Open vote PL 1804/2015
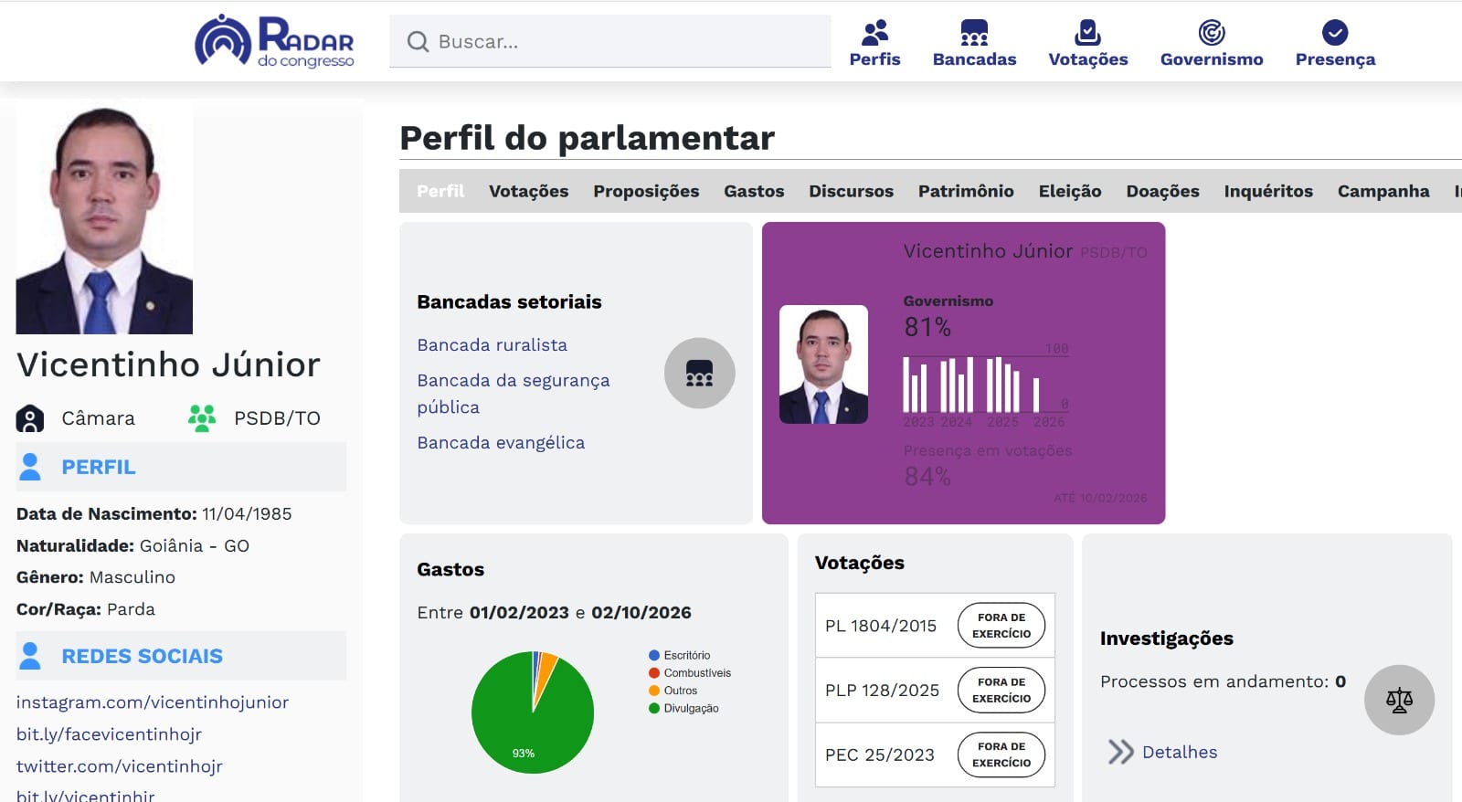 (881, 626)
